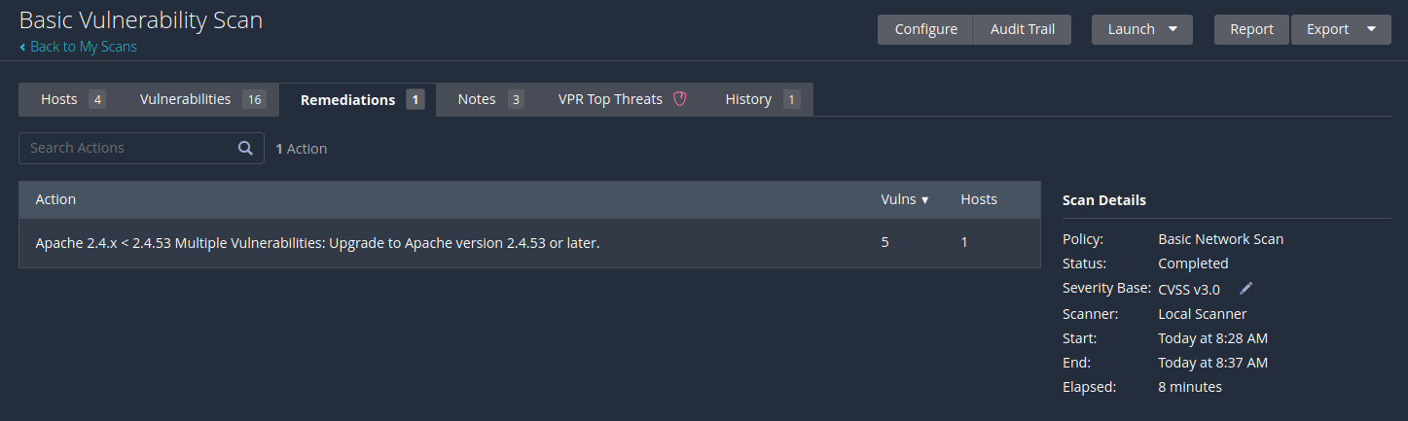Viewport: 1408px width, 421px height.
Task: Sort by the Vulns column arrow
Action: coord(924,200)
